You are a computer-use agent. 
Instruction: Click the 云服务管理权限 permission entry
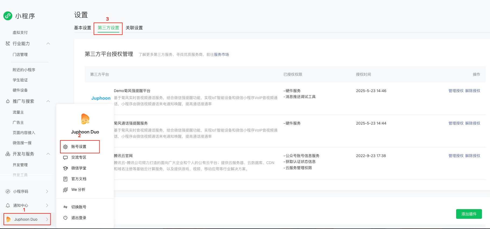298,168
